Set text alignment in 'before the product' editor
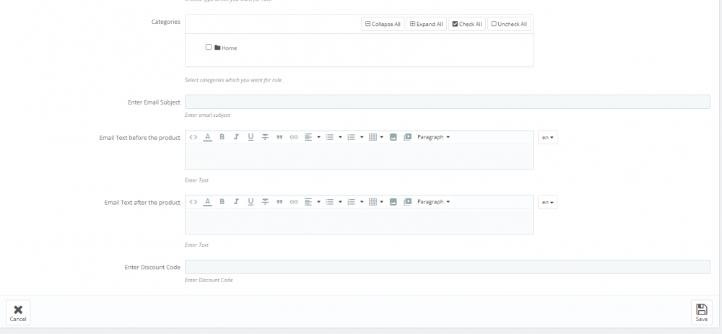This screenshot has height=334, width=722. 308,137
